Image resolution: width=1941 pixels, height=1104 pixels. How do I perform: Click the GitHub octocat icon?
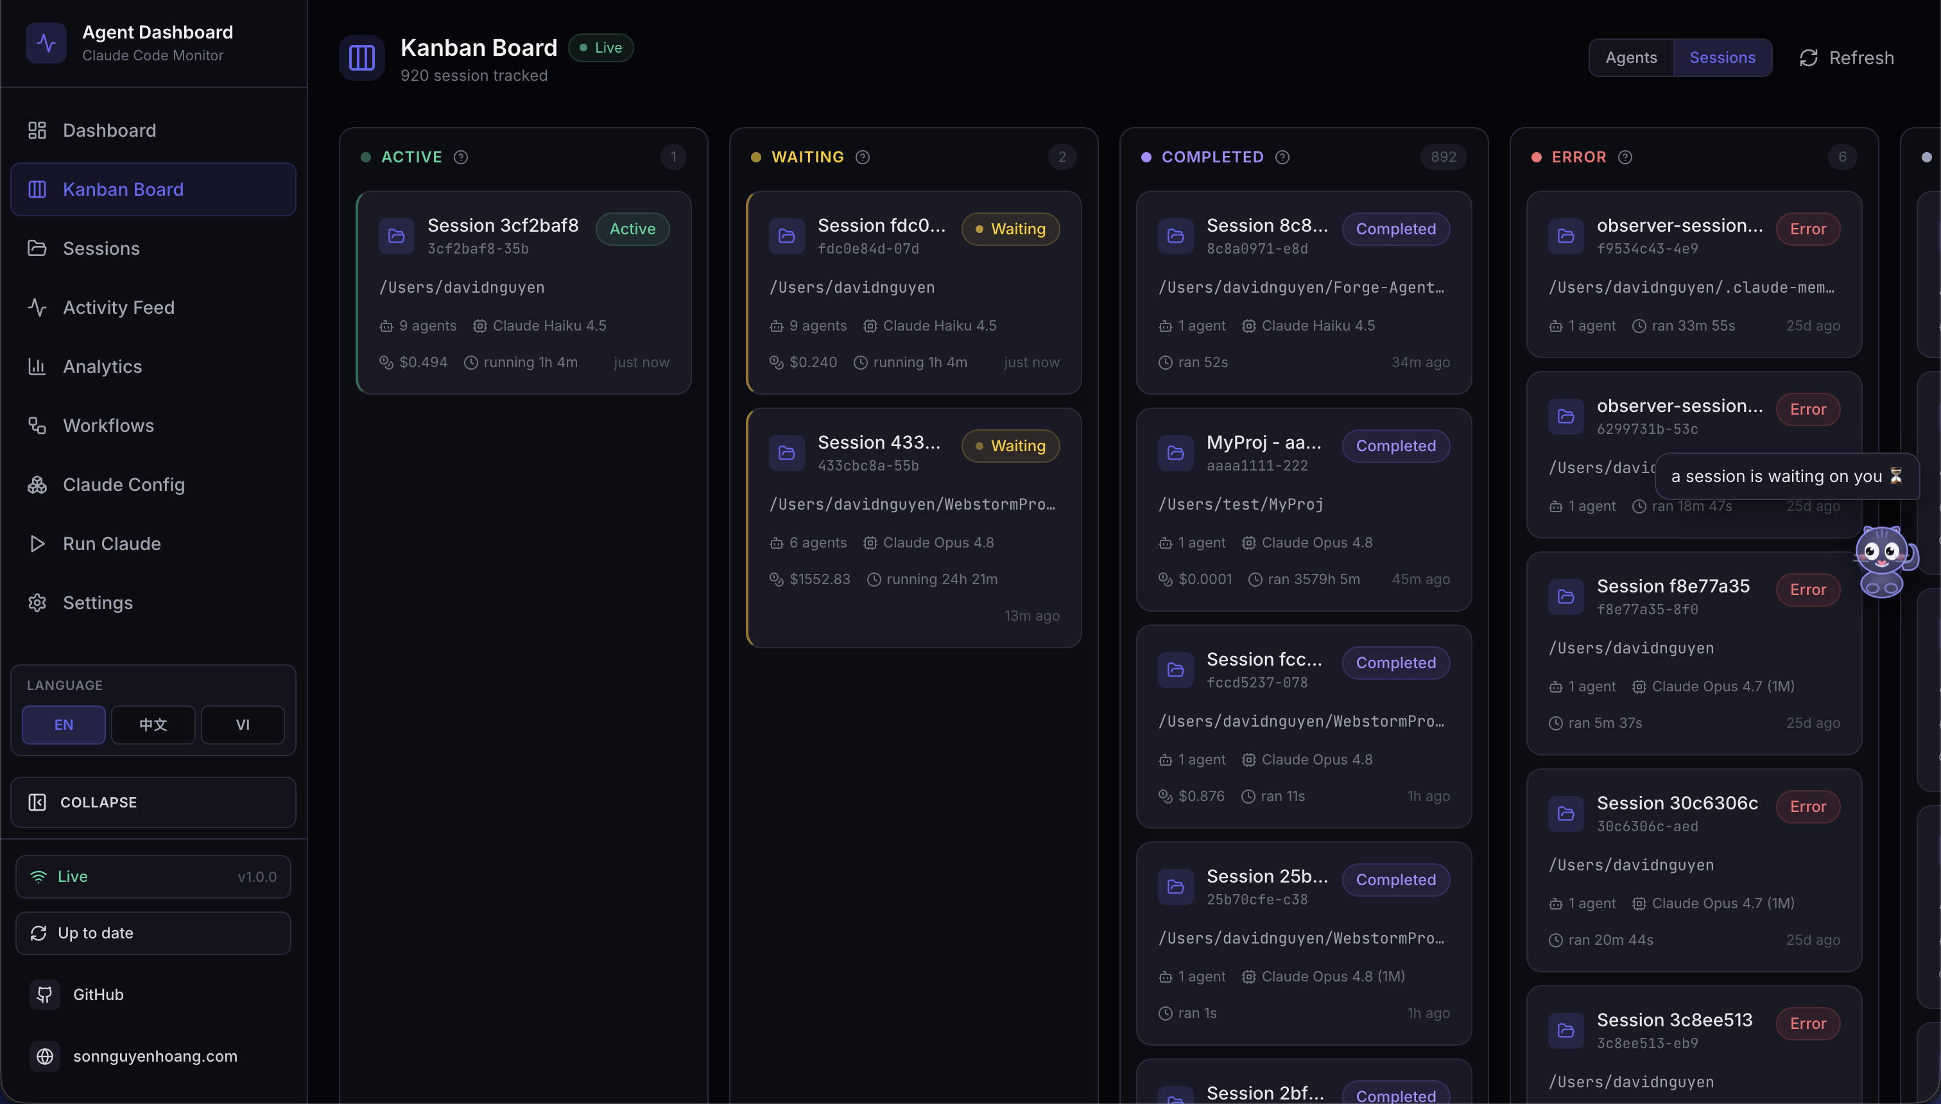click(45, 994)
